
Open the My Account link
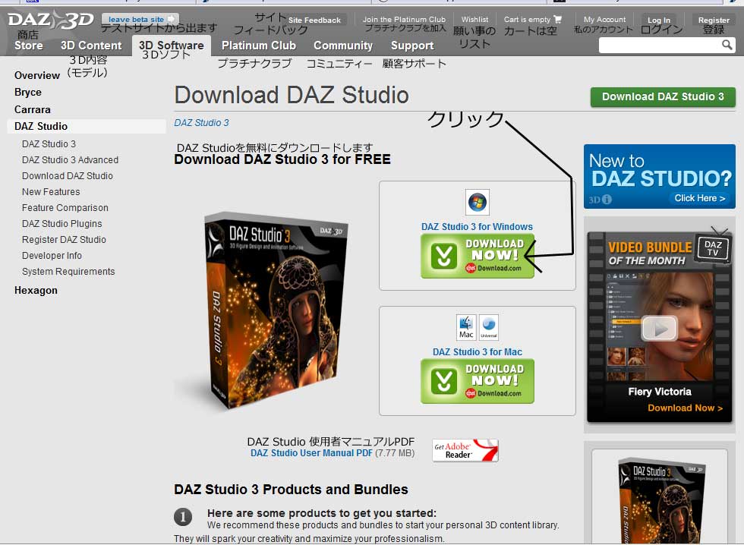pos(604,20)
